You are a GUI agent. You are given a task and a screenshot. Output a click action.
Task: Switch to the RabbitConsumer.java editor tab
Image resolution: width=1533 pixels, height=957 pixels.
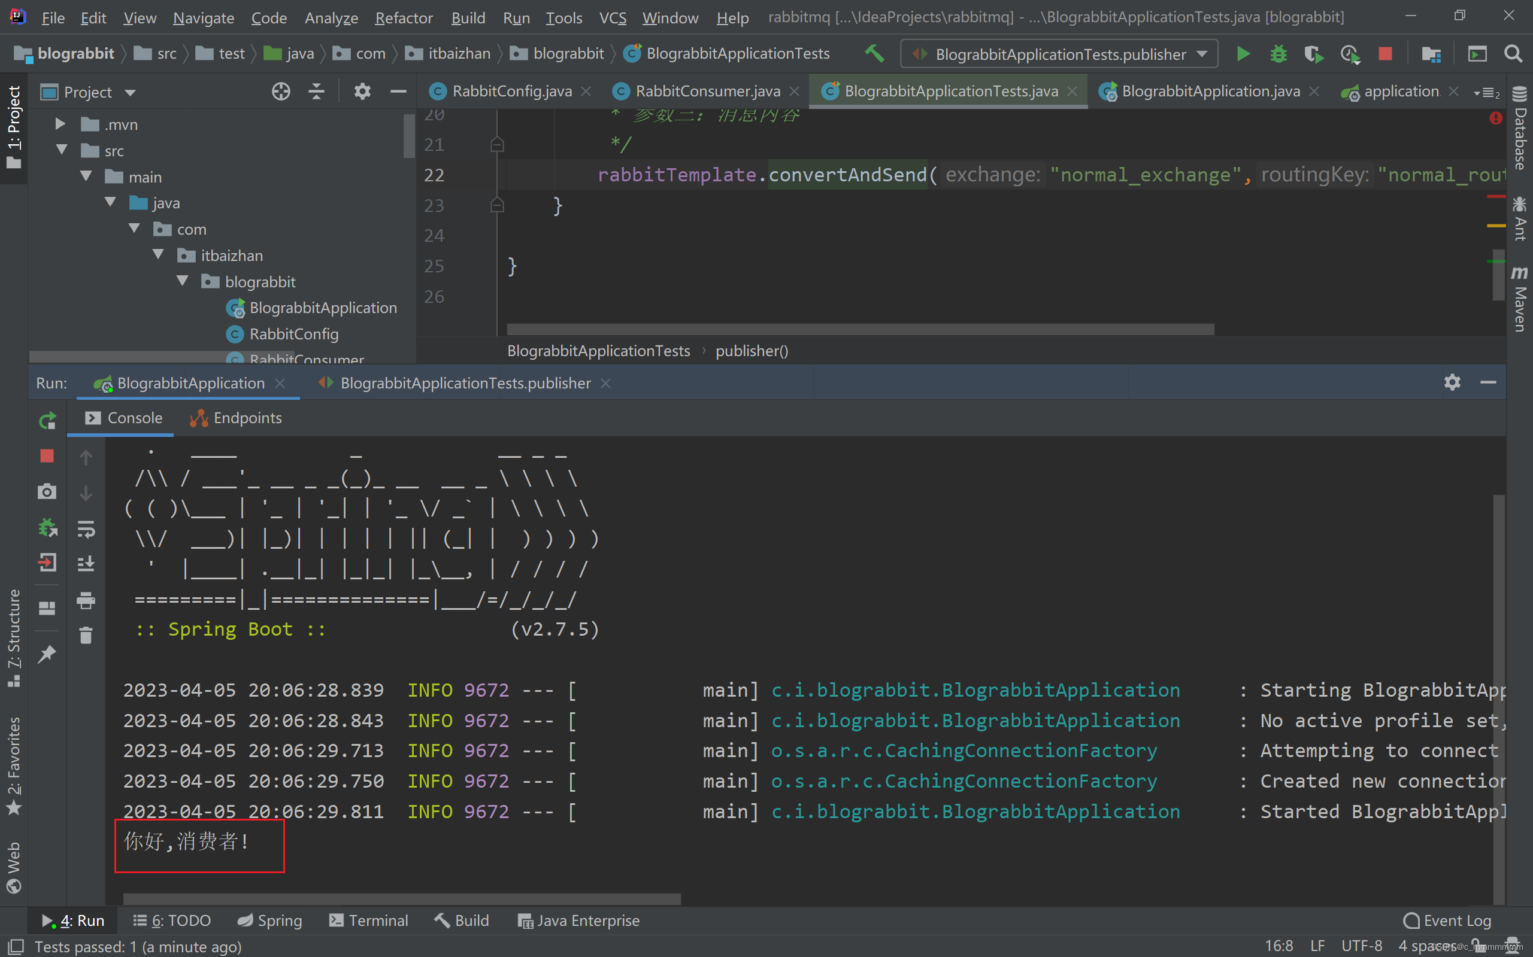click(x=707, y=90)
